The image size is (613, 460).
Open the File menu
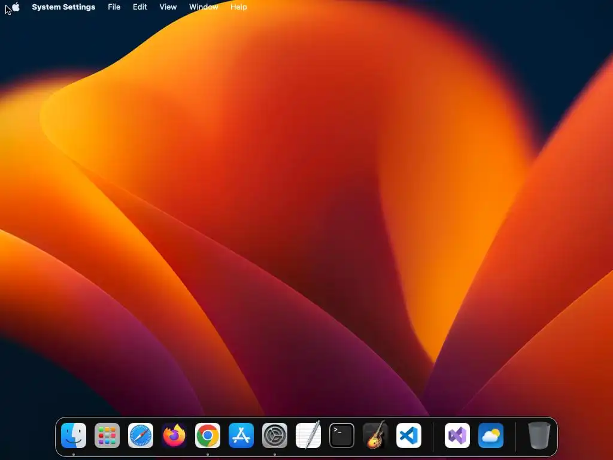pos(114,7)
